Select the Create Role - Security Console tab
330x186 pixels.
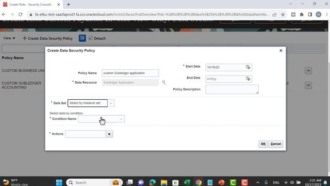30,5
